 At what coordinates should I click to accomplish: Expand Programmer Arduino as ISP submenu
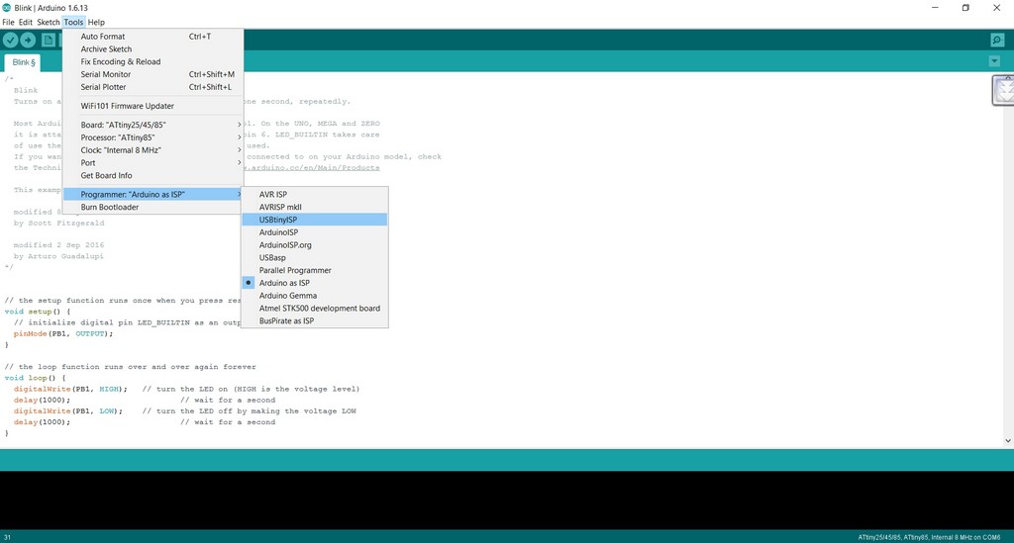(x=152, y=194)
